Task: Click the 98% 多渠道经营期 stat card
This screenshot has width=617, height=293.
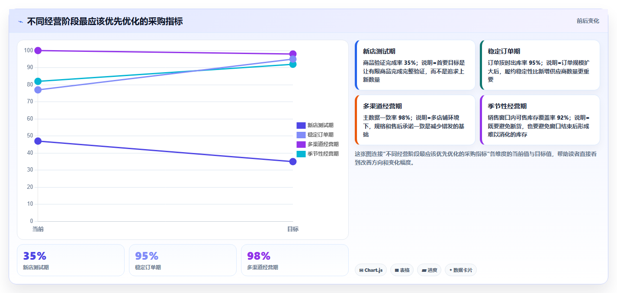Action: pyautogui.click(x=295, y=260)
